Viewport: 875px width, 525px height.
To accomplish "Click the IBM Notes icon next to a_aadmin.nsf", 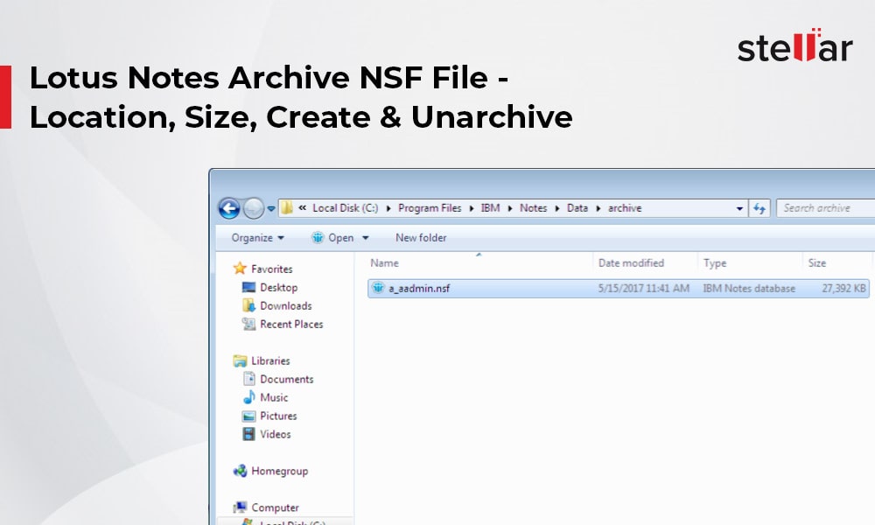I will click(377, 287).
